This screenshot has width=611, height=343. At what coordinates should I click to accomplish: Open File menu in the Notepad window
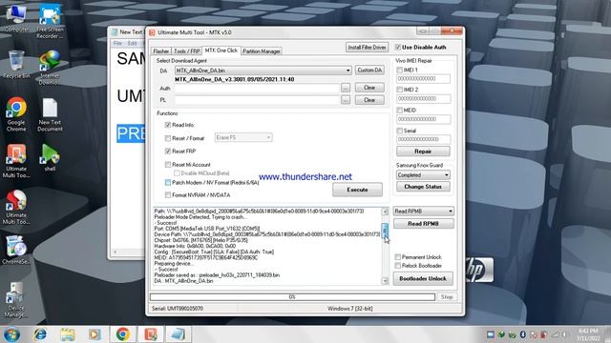point(117,44)
